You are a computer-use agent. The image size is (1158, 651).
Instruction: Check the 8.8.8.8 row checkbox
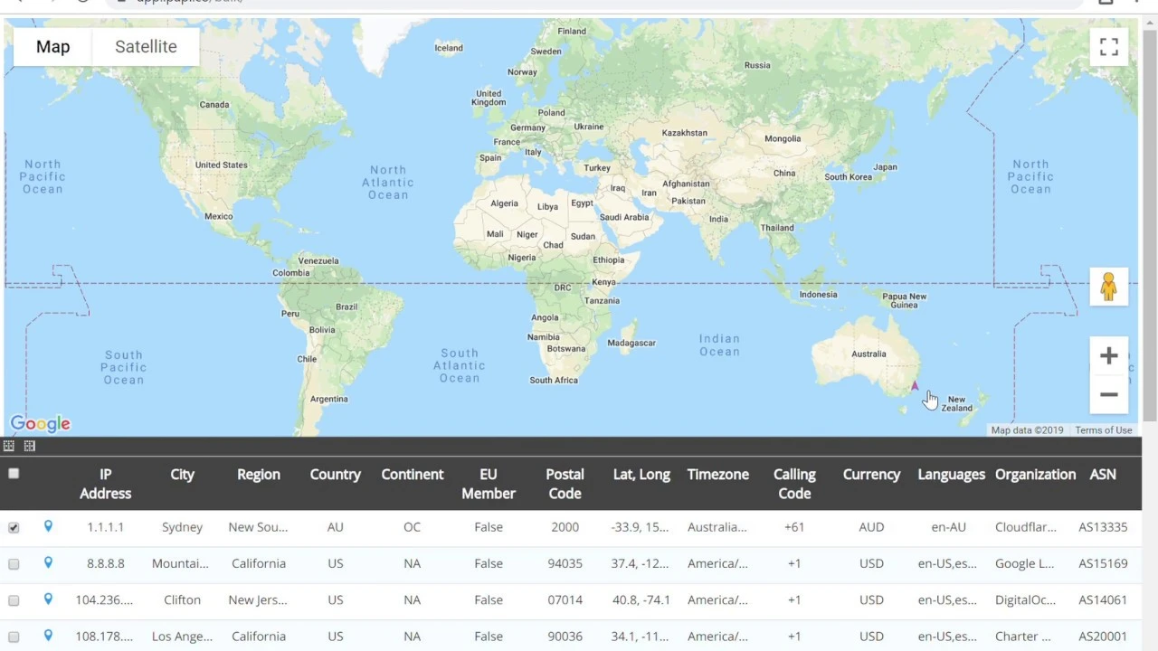(x=14, y=563)
